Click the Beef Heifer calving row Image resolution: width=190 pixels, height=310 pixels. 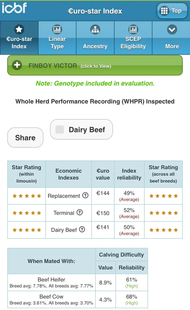click(77, 283)
